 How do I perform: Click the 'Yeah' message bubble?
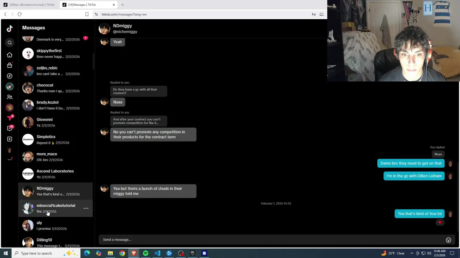point(118,42)
